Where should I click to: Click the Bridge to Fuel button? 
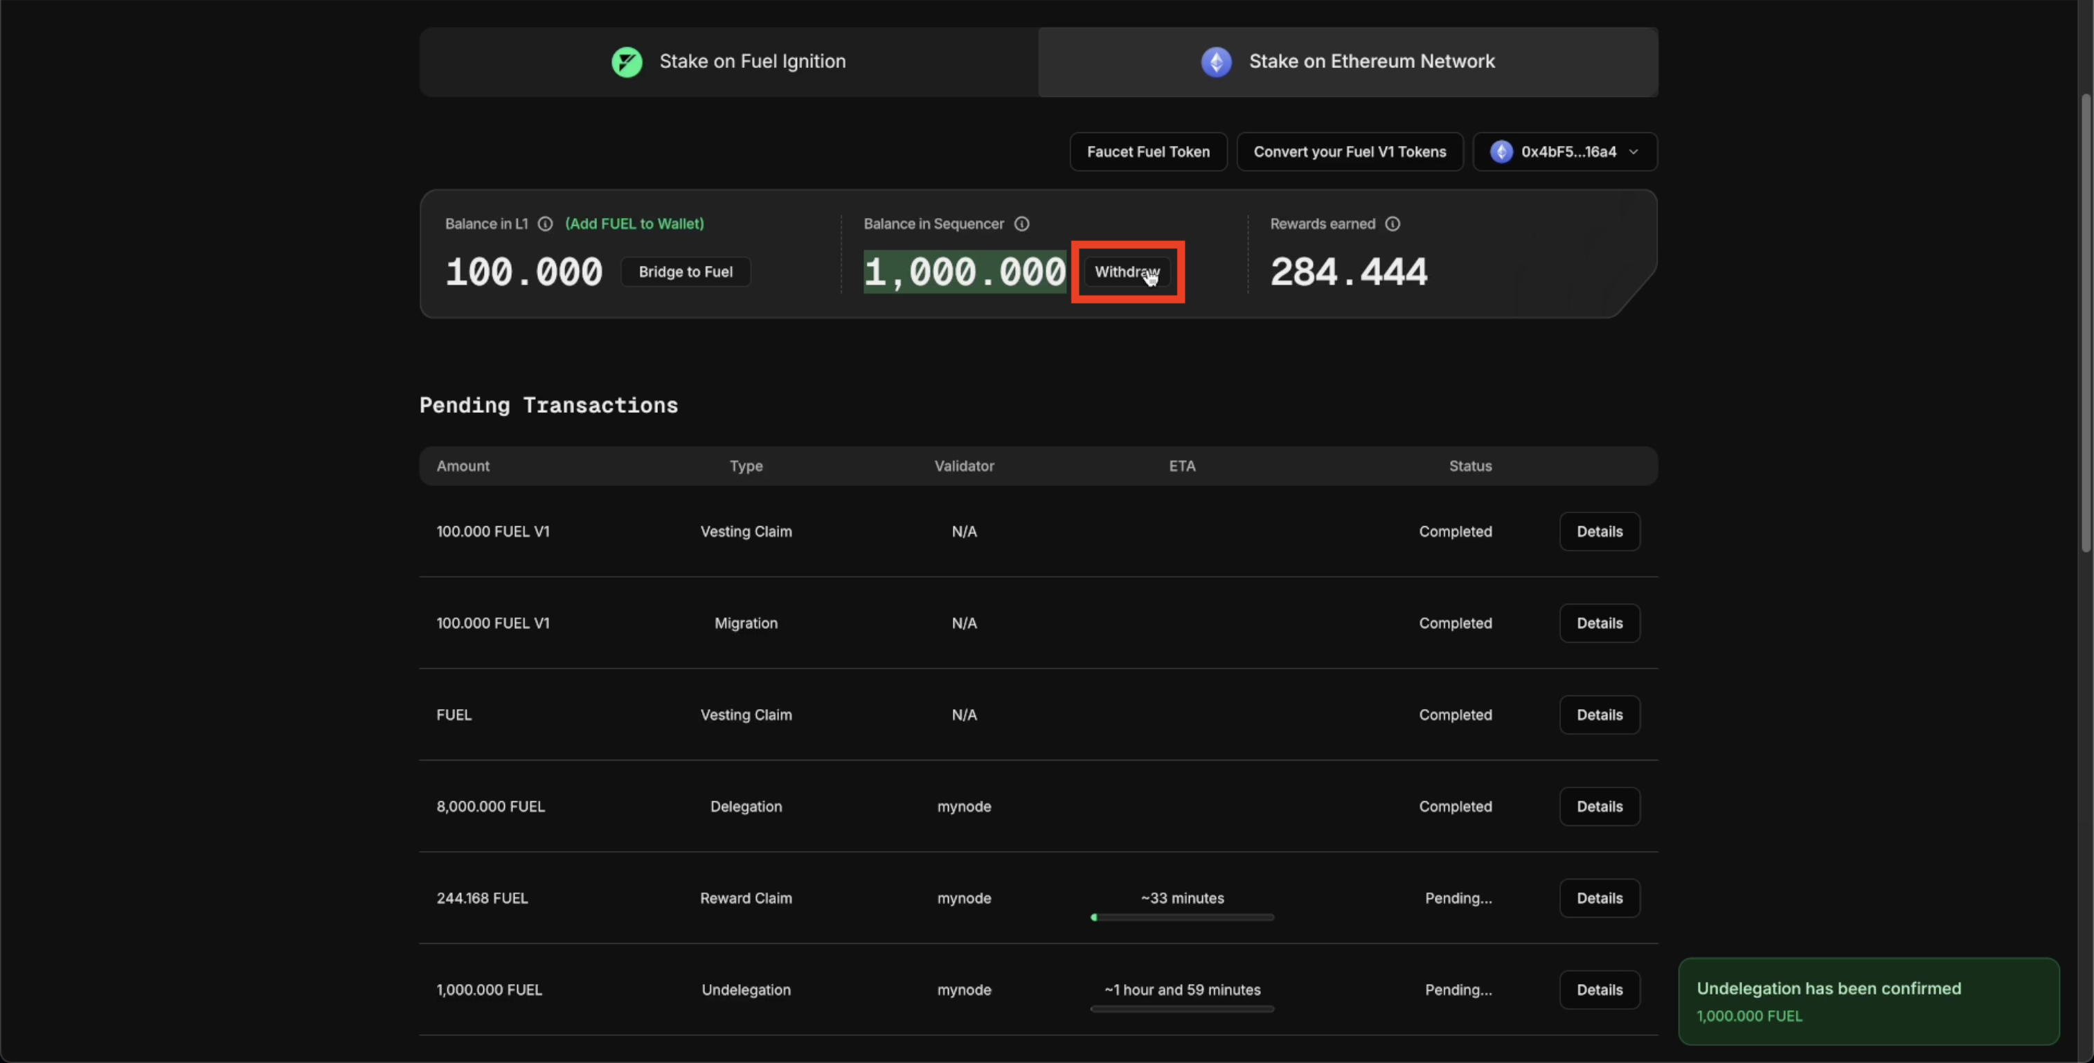pos(686,271)
